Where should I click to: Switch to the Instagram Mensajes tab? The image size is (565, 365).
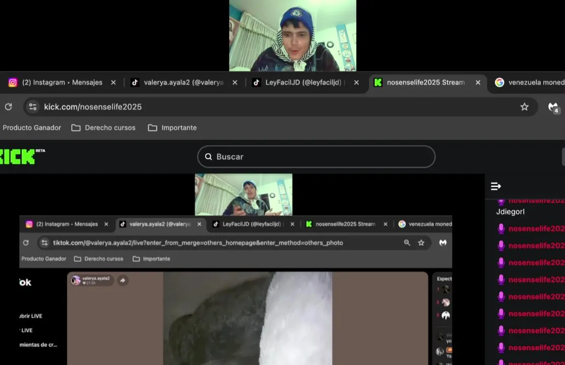pyautogui.click(x=62, y=83)
